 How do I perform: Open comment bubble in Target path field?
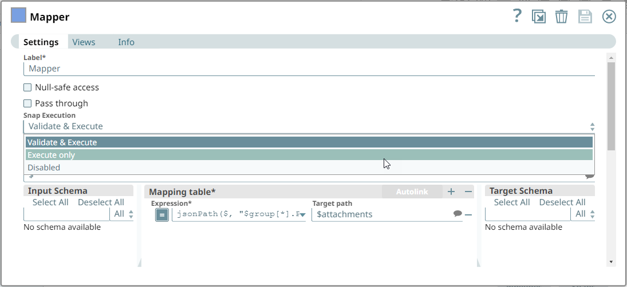click(x=458, y=214)
